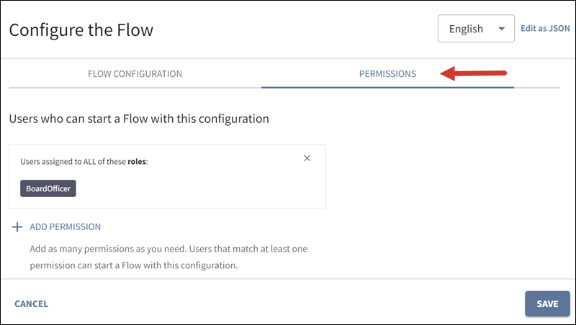Click the plus icon beside Add Permission

[x=17, y=227]
